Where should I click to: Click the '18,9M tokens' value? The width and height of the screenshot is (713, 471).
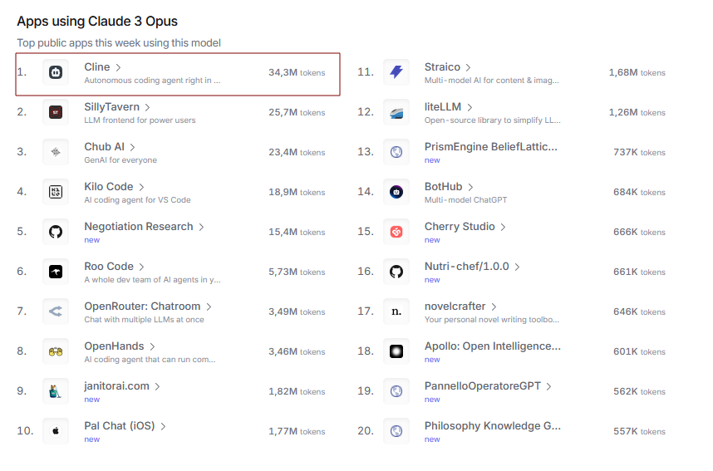(x=297, y=193)
